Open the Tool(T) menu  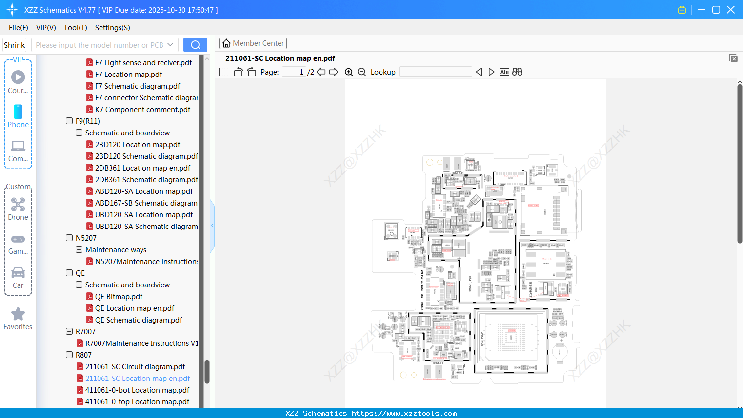(x=75, y=28)
